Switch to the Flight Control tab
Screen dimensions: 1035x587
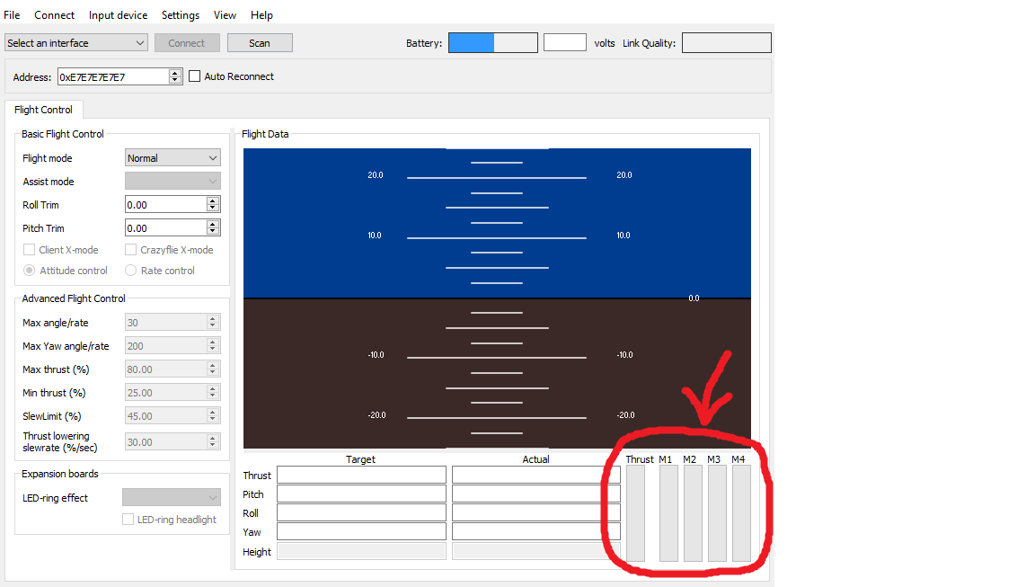(x=43, y=110)
